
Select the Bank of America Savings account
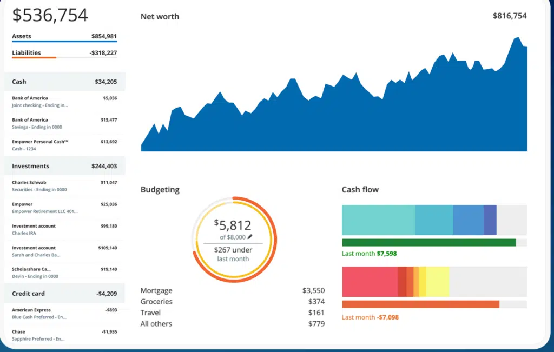(x=64, y=123)
